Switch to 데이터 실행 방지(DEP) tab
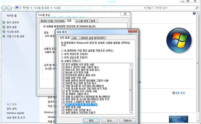The image size is (201, 124). 93,38
